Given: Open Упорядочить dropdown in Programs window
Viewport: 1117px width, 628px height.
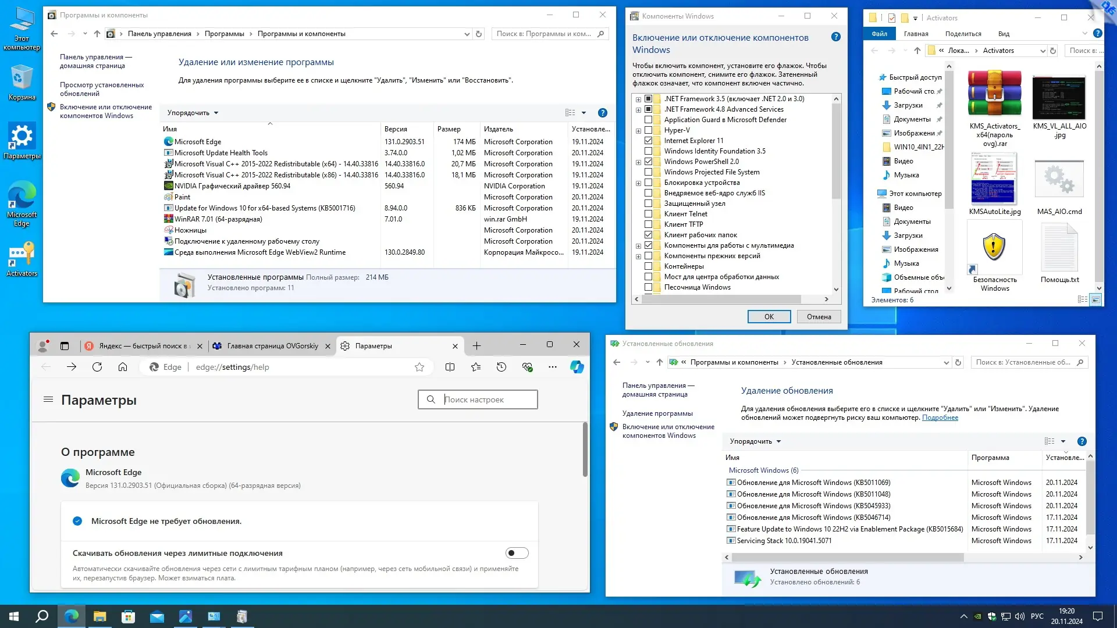Looking at the screenshot, I should [193, 113].
